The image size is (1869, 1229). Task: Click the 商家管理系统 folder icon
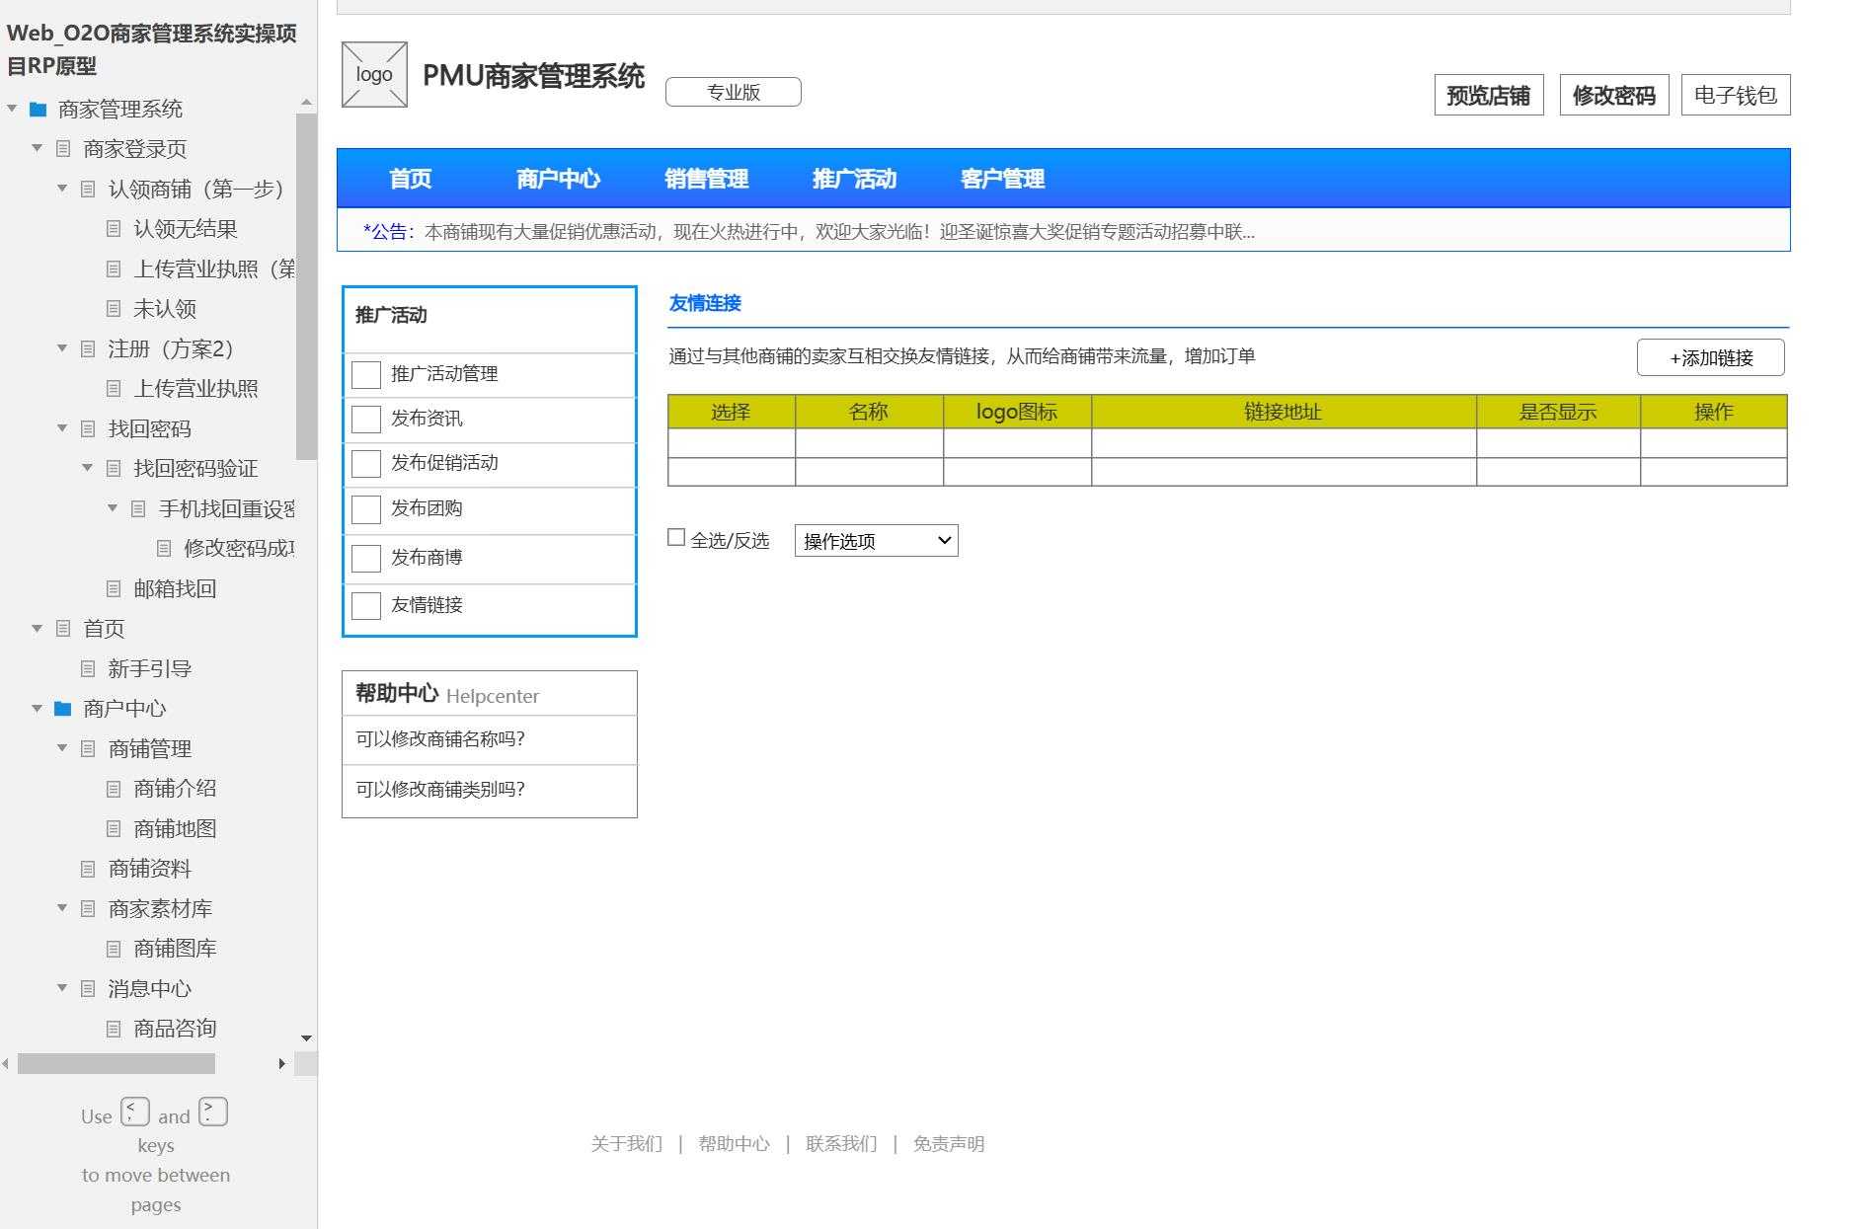click(38, 109)
